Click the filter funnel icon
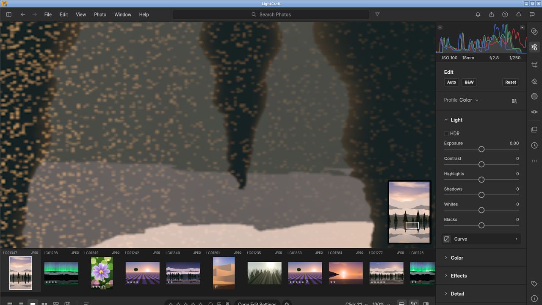The image size is (542, 305). click(377, 14)
